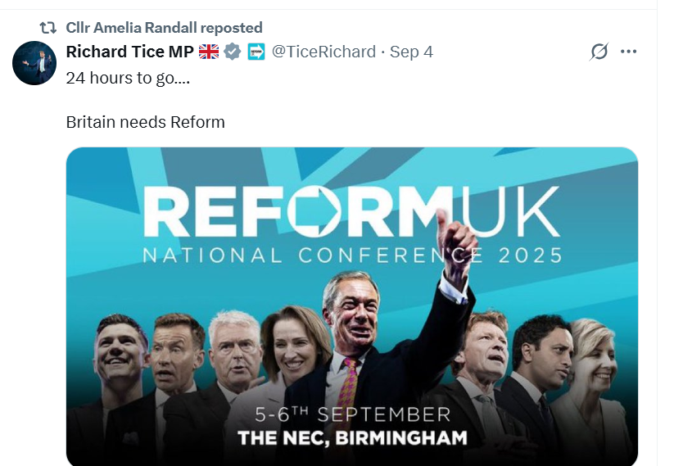Open the tweet author's profile avatar

[x=34, y=63]
